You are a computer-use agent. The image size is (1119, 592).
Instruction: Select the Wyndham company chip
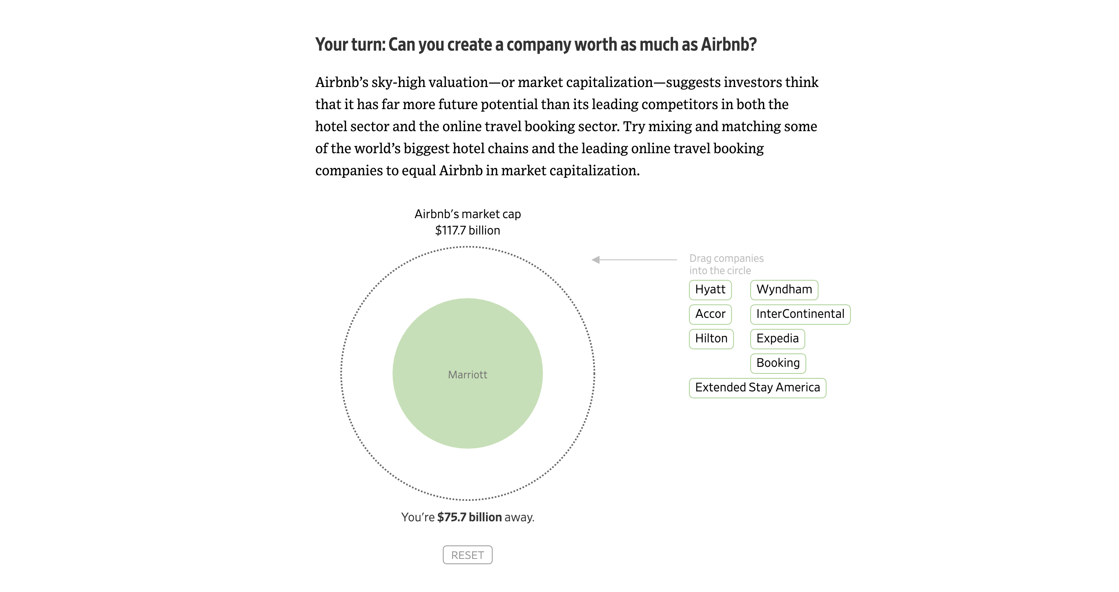coord(784,290)
